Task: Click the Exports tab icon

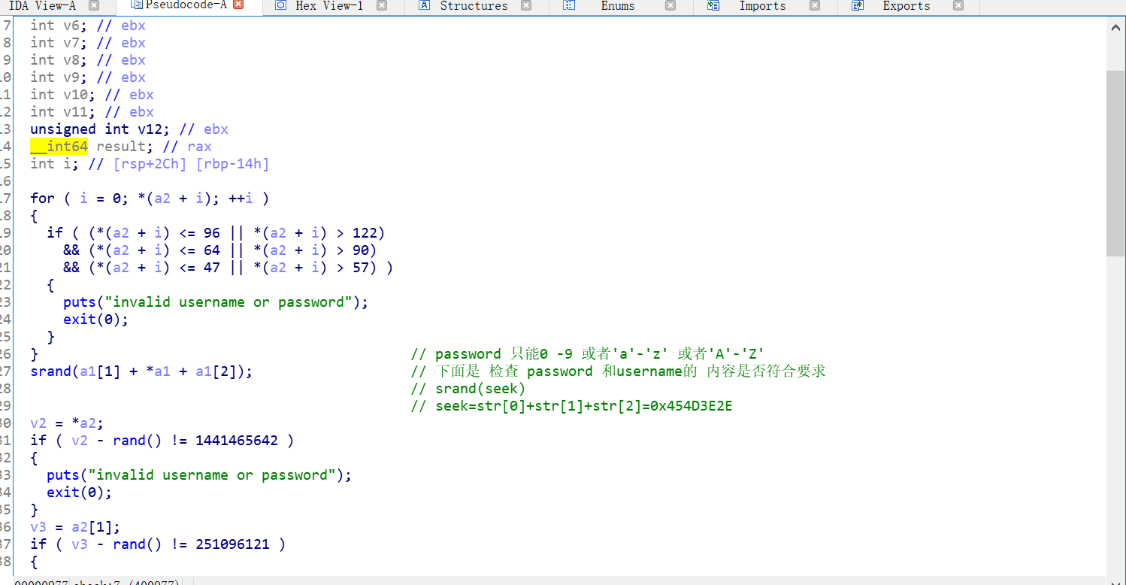Action: point(857,7)
